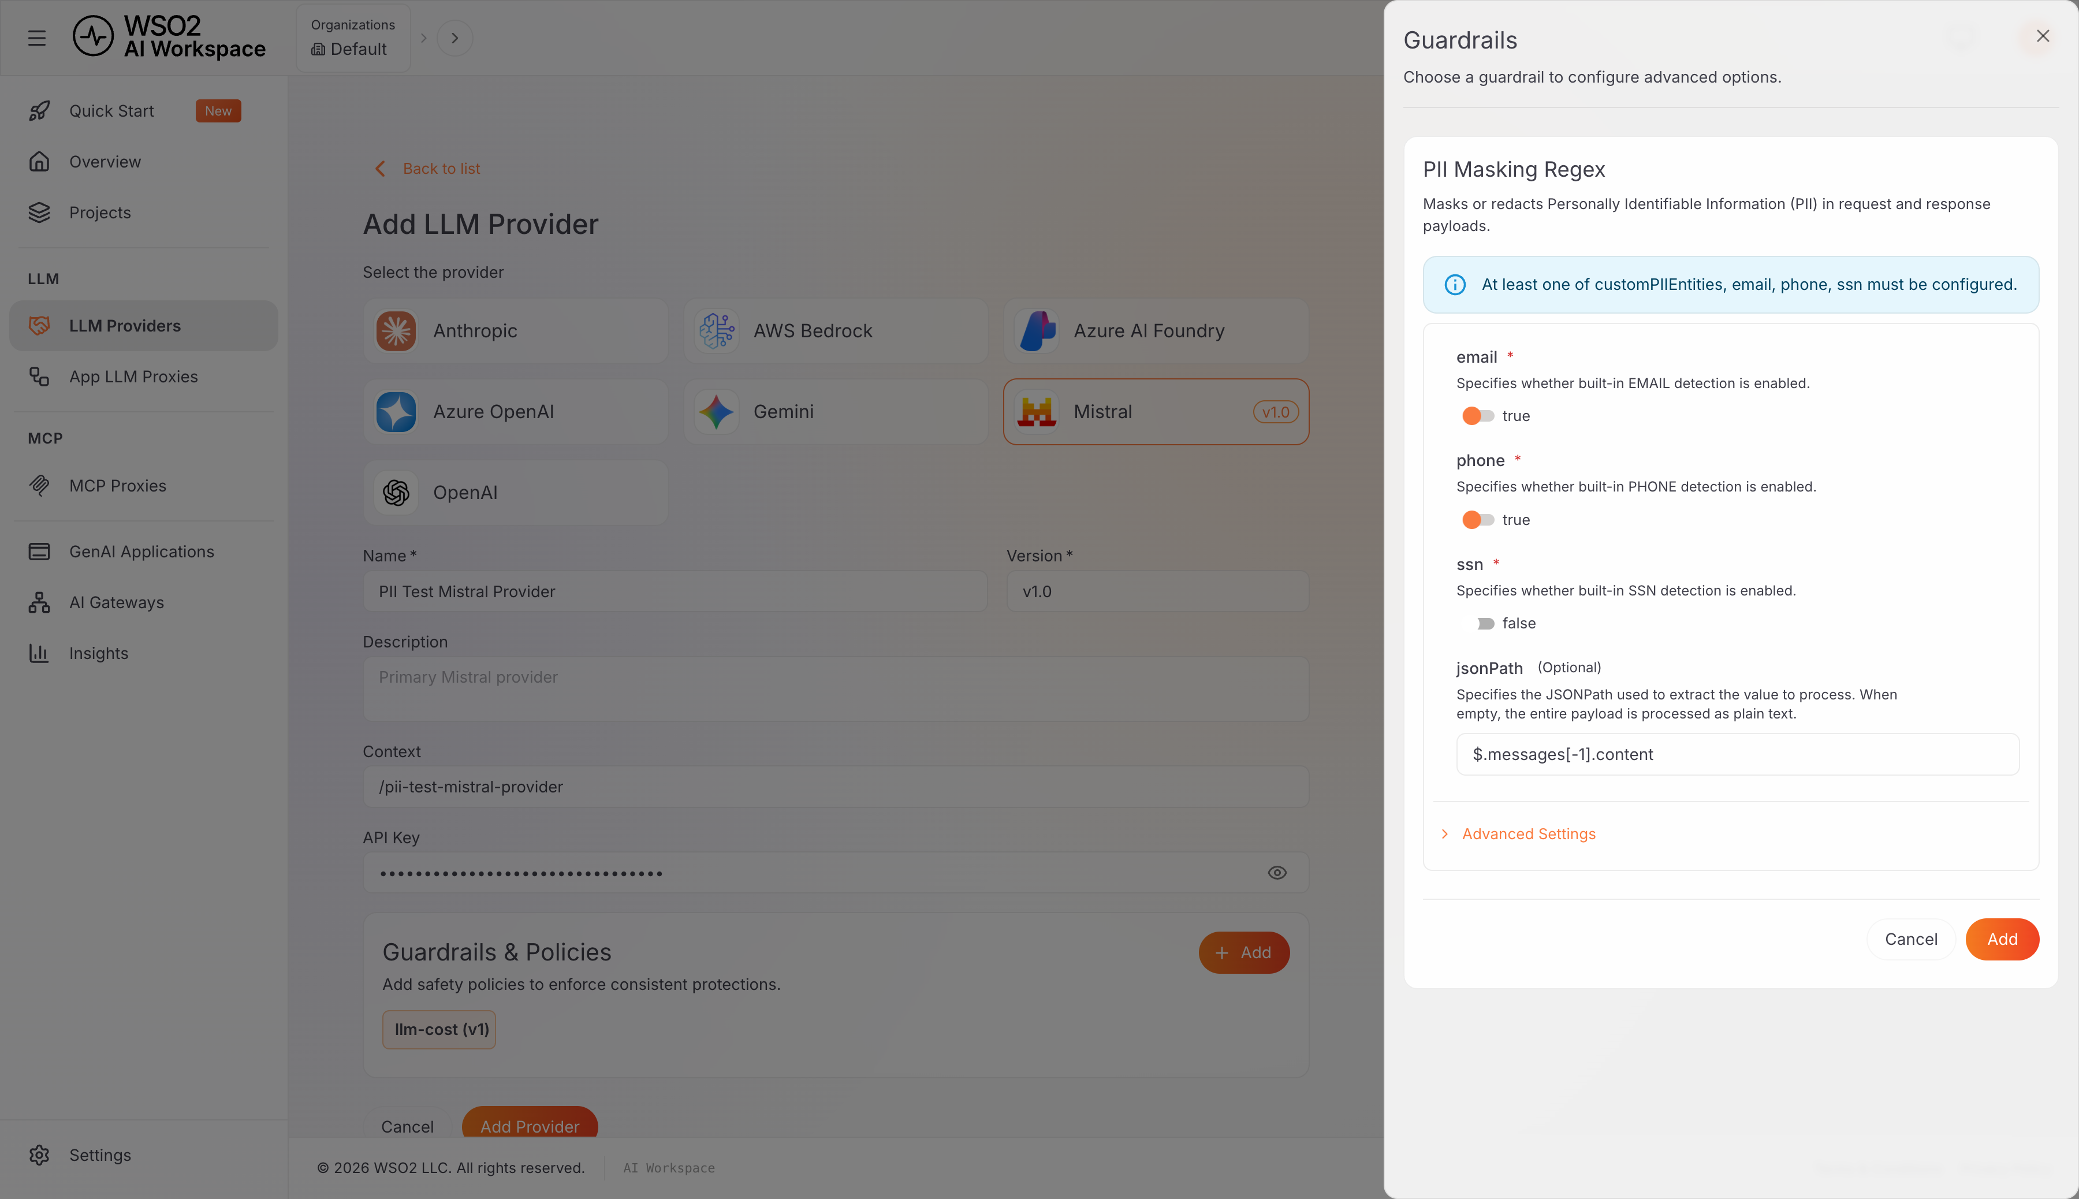Select the Mistral provider icon
The image size is (2079, 1199).
(x=1037, y=412)
